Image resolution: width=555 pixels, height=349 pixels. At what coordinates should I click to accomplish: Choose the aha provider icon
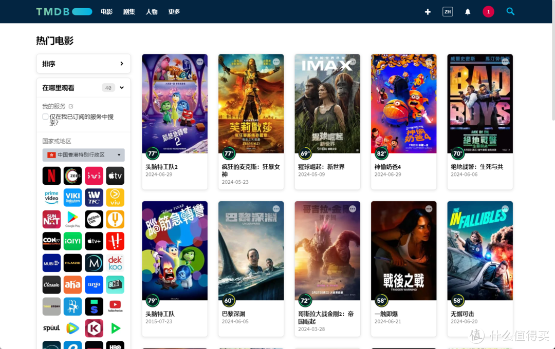[x=73, y=285]
